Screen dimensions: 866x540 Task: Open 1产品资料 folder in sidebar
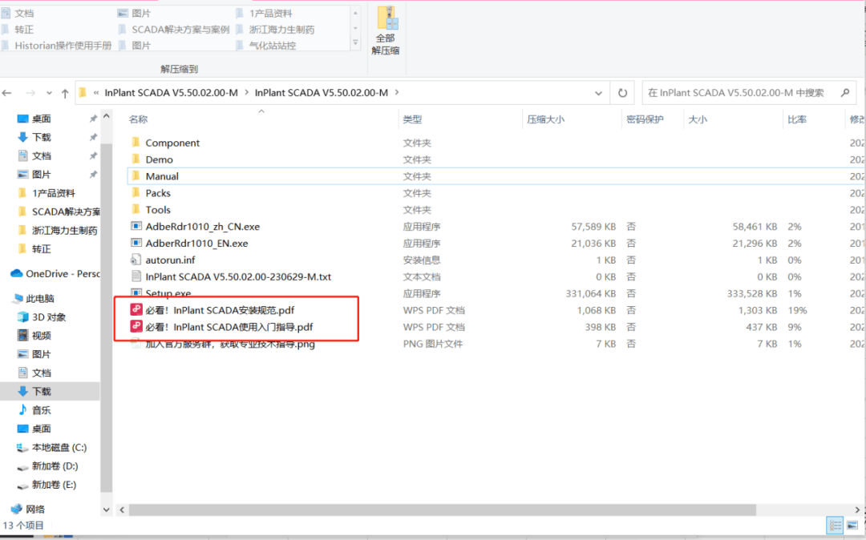(x=53, y=193)
